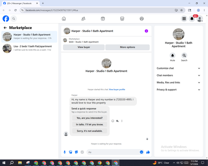
Task: Expand the Media, files and links section
Action: pyautogui.click(x=178, y=83)
